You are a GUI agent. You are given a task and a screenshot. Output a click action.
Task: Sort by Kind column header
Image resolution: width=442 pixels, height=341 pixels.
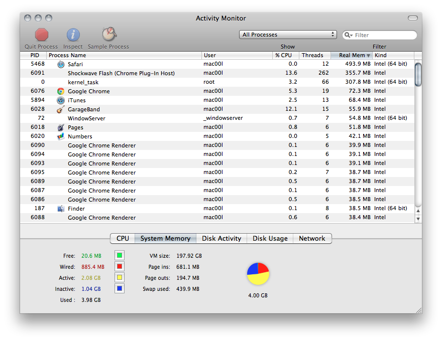(393, 55)
